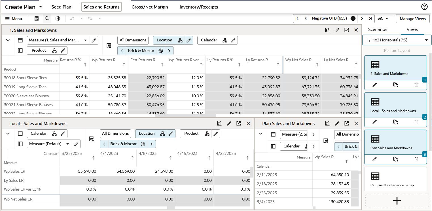This screenshot has width=432, height=211.
Task: Click the calculator icon in toolbar
Action: 37,18
